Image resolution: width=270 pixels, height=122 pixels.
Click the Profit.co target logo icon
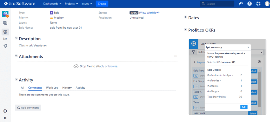[194, 44]
